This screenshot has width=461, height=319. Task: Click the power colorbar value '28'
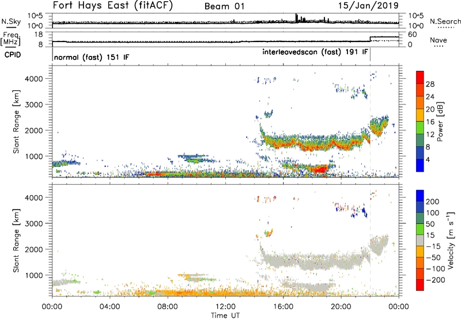430,84
